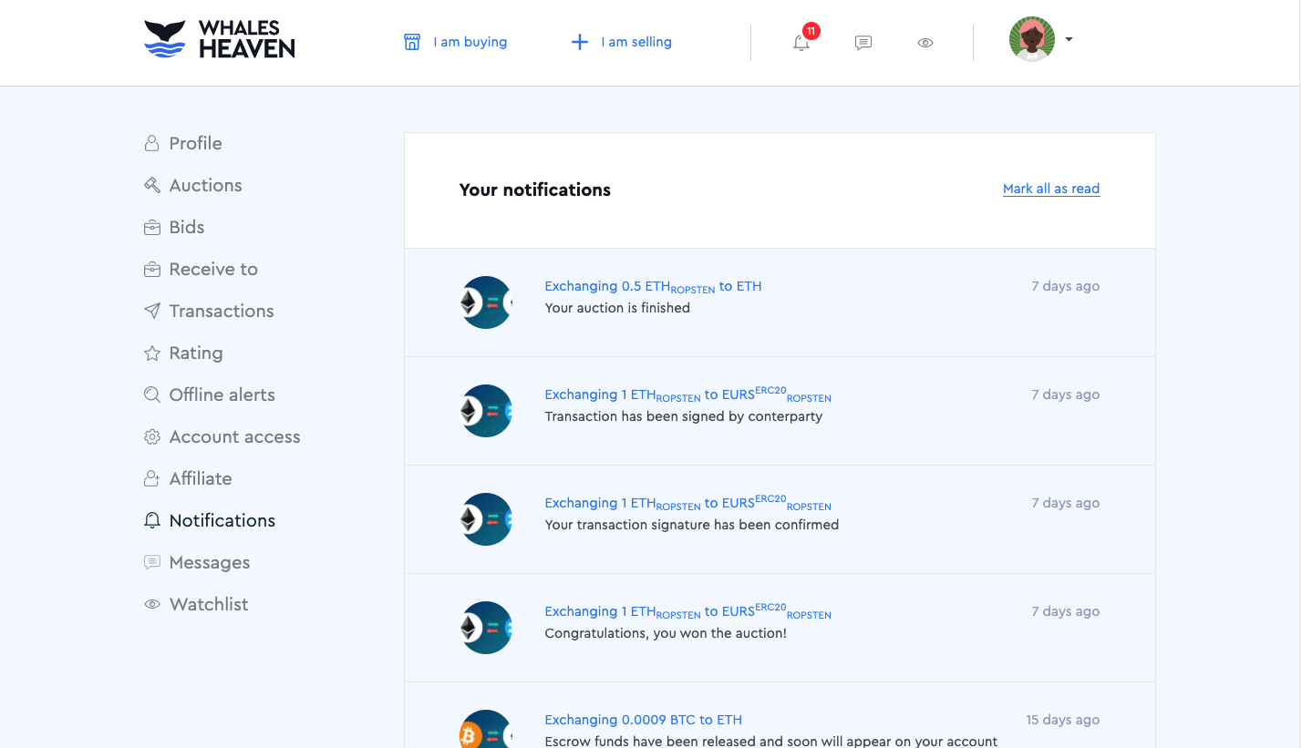Click exchange icon beside 'you won the auction'
The image size is (1302, 748).
[486, 628]
